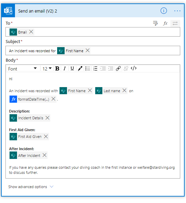The width and height of the screenshot is (186, 203).
Task: Open the font size 12 dropdown
Action: tap(47, 68)
